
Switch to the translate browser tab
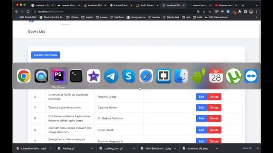tap(43, 6)
